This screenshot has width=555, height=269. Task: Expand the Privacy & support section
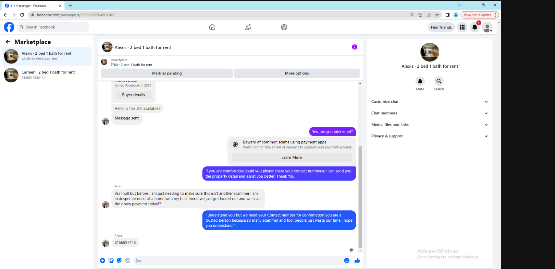click(x=429, y=136)
